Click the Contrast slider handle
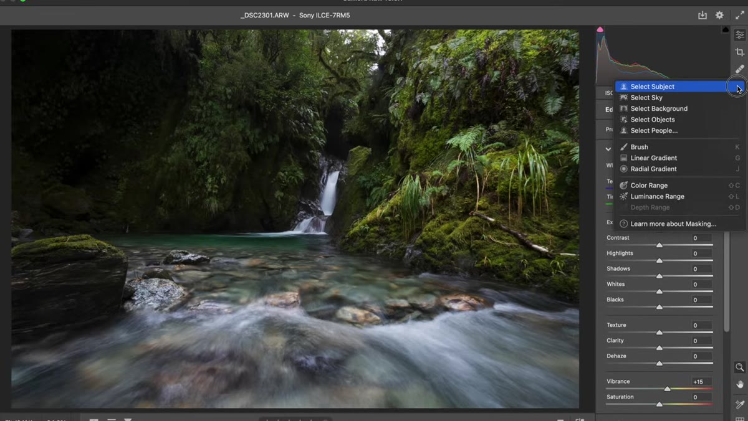Screen dimensions: 748x421 [x=659, y=245]
